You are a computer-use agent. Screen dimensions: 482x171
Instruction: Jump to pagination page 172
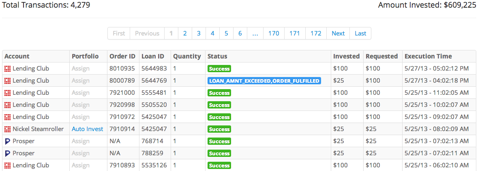point(316,33)
